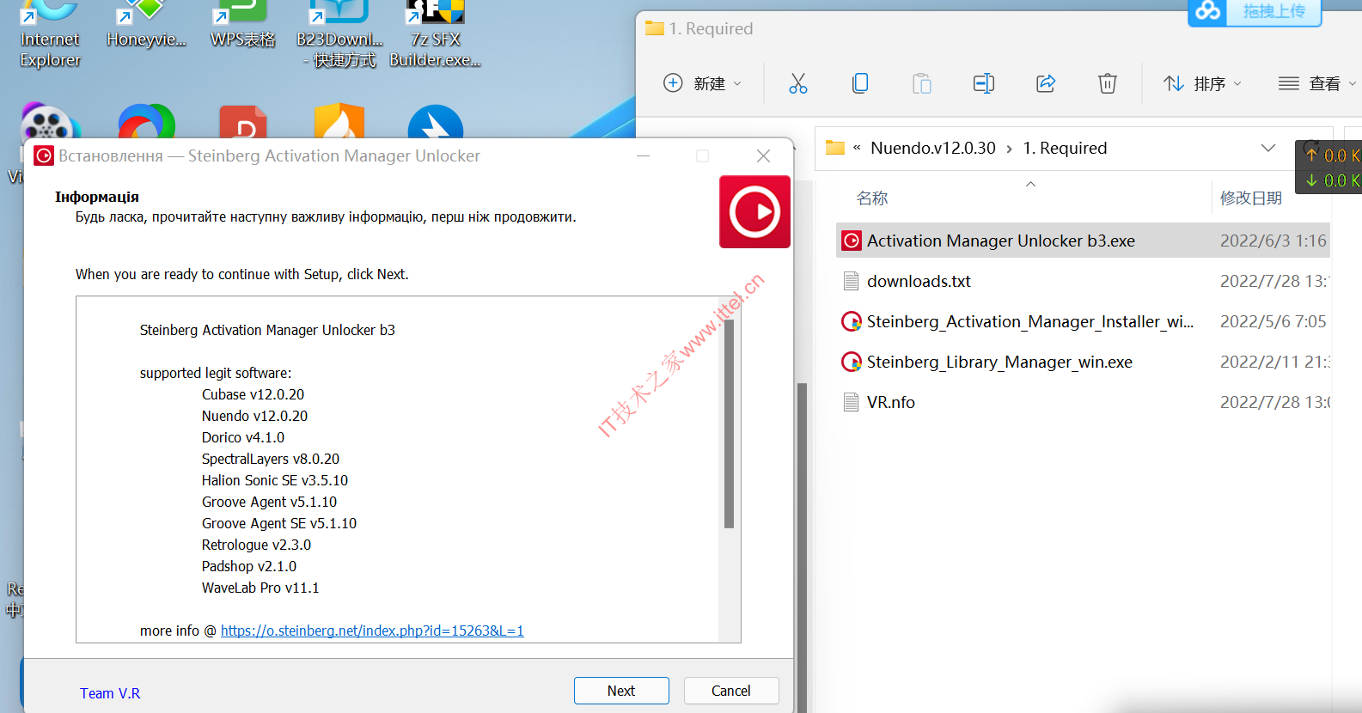Click date 2022/5/6 7:05 cell
Screen dimensions: 1362x713
(x=1273, y=321)
